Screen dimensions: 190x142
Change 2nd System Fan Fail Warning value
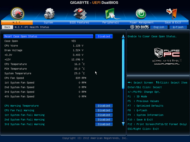tap(104, 120)
